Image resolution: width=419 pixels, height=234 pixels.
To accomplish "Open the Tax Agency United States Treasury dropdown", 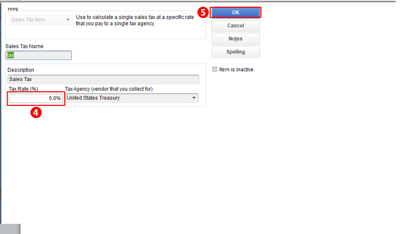I will pos(132,98).
